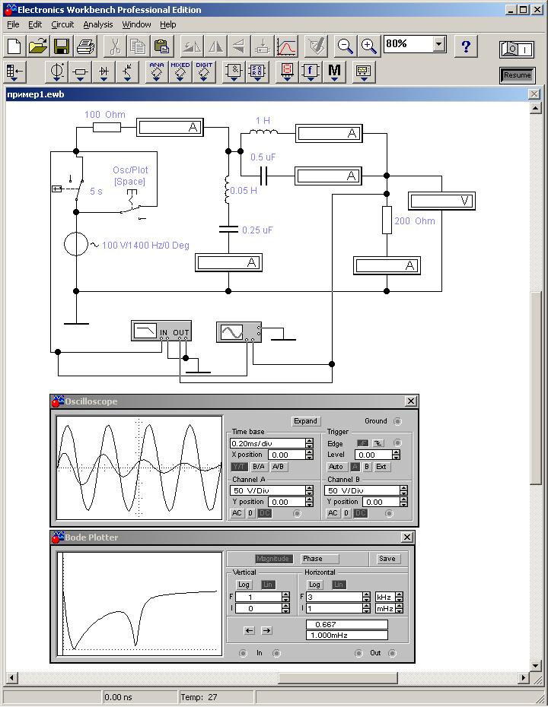Screen dimensions: 548x707
Task: Toggle the simulation power switch
Action: (x=516, y=49)
